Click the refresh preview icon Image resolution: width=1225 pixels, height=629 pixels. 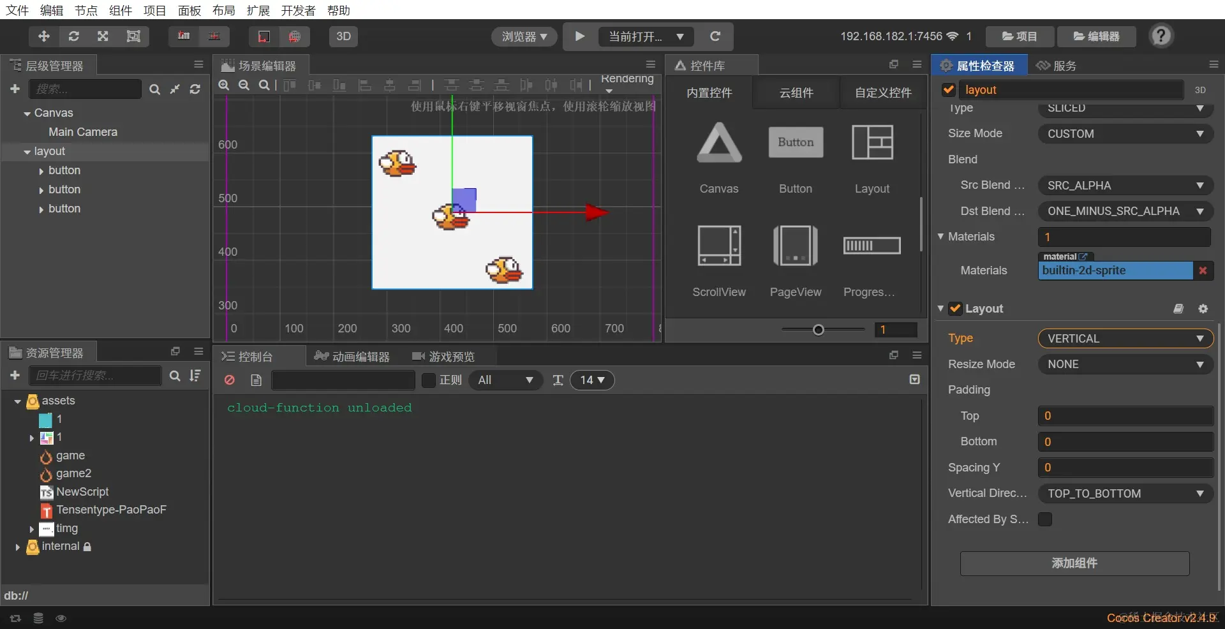pyautogui.click(x=715, y=36)
